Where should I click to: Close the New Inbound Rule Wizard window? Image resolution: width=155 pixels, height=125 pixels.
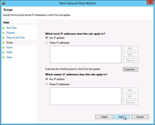click(x=150, y=2)
